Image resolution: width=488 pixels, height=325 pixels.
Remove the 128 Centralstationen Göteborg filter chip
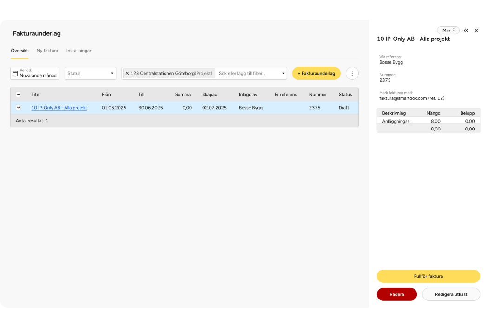click(127, 73)
